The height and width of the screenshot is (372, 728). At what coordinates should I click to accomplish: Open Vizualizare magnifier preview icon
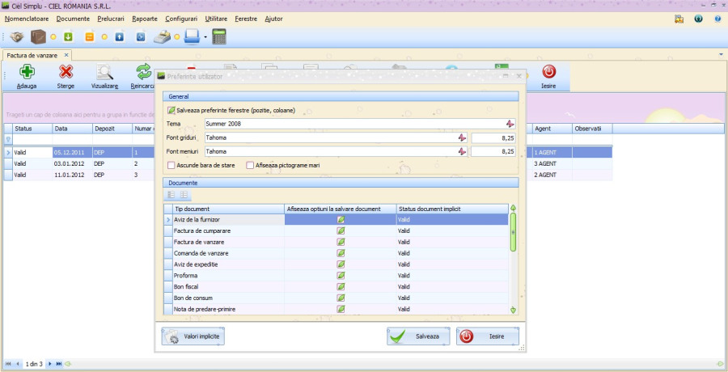(x=105, y=73)
